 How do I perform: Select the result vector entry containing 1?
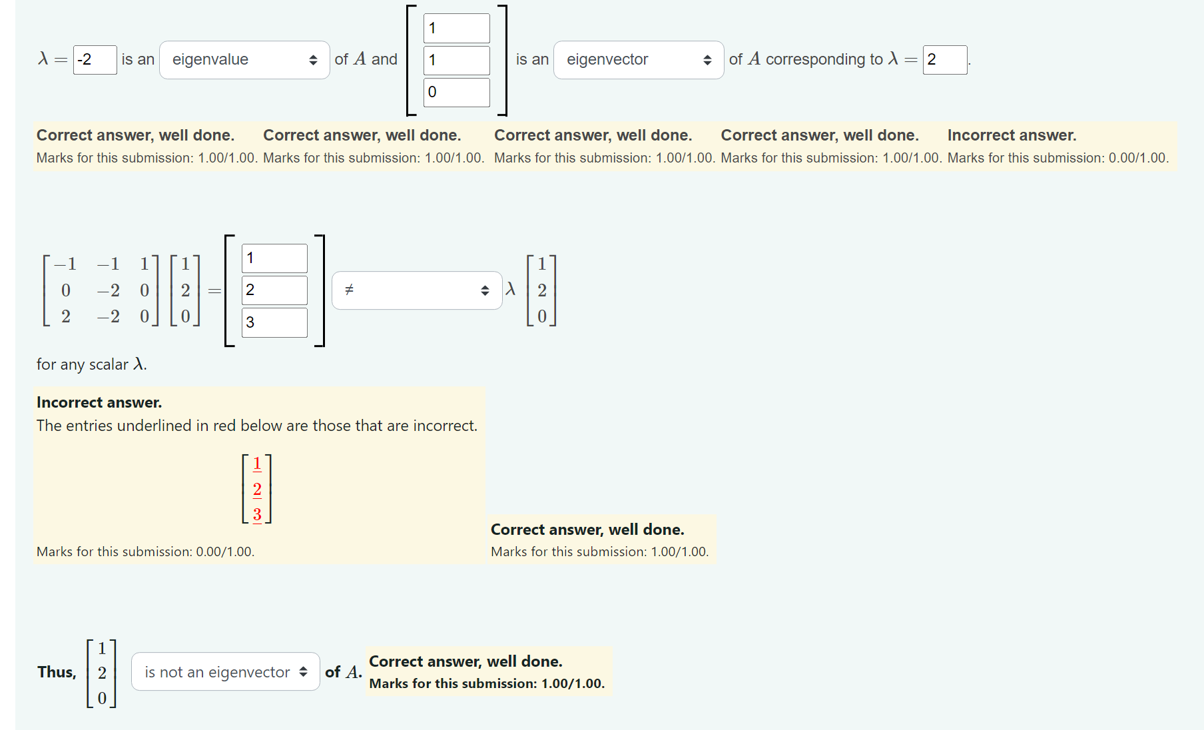tap(274, 258)
